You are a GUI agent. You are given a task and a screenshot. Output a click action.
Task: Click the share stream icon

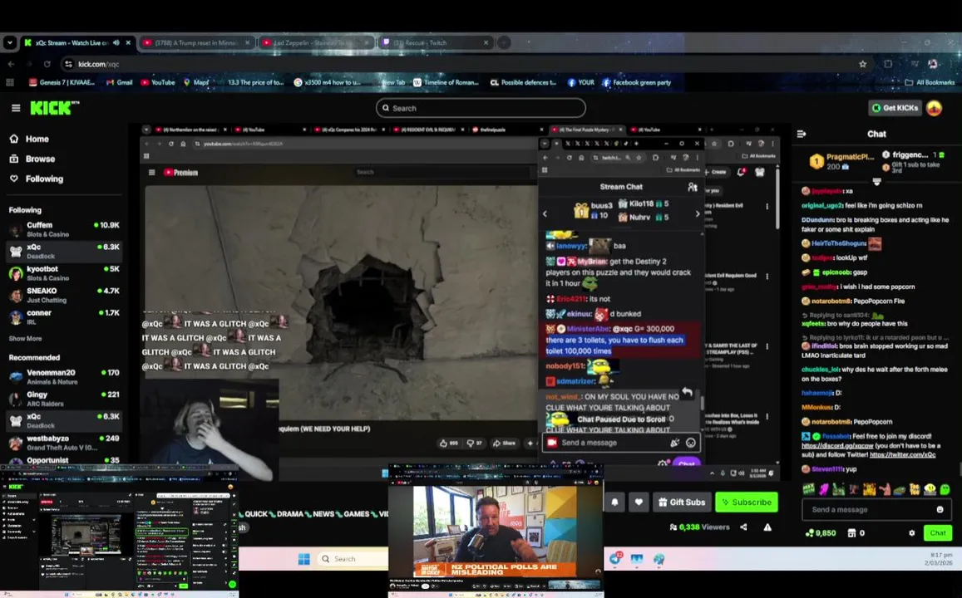[743, 527]
